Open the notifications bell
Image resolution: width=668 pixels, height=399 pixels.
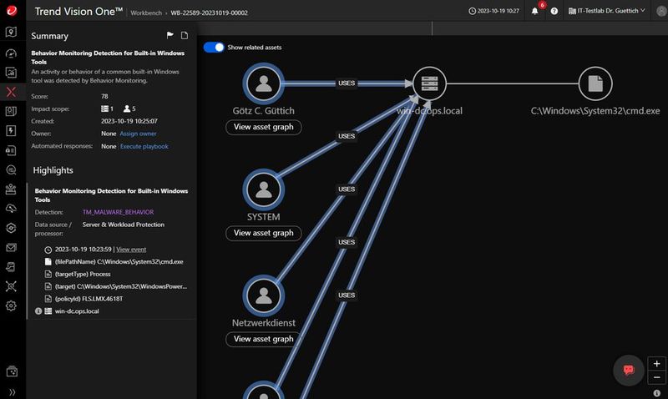click(534, 11)
